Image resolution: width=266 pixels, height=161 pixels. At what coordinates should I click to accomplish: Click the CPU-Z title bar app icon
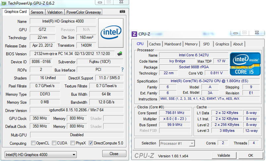(134, 34)
